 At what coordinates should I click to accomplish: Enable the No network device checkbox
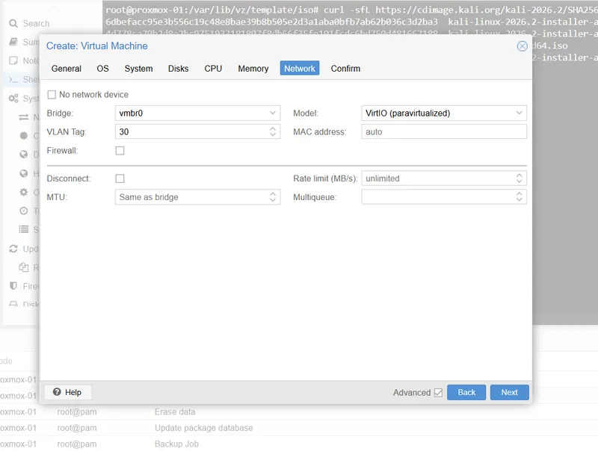click(x=52, y=95)
